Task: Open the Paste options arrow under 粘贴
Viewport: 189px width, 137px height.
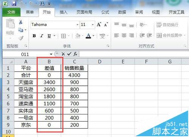Action: 10,38
